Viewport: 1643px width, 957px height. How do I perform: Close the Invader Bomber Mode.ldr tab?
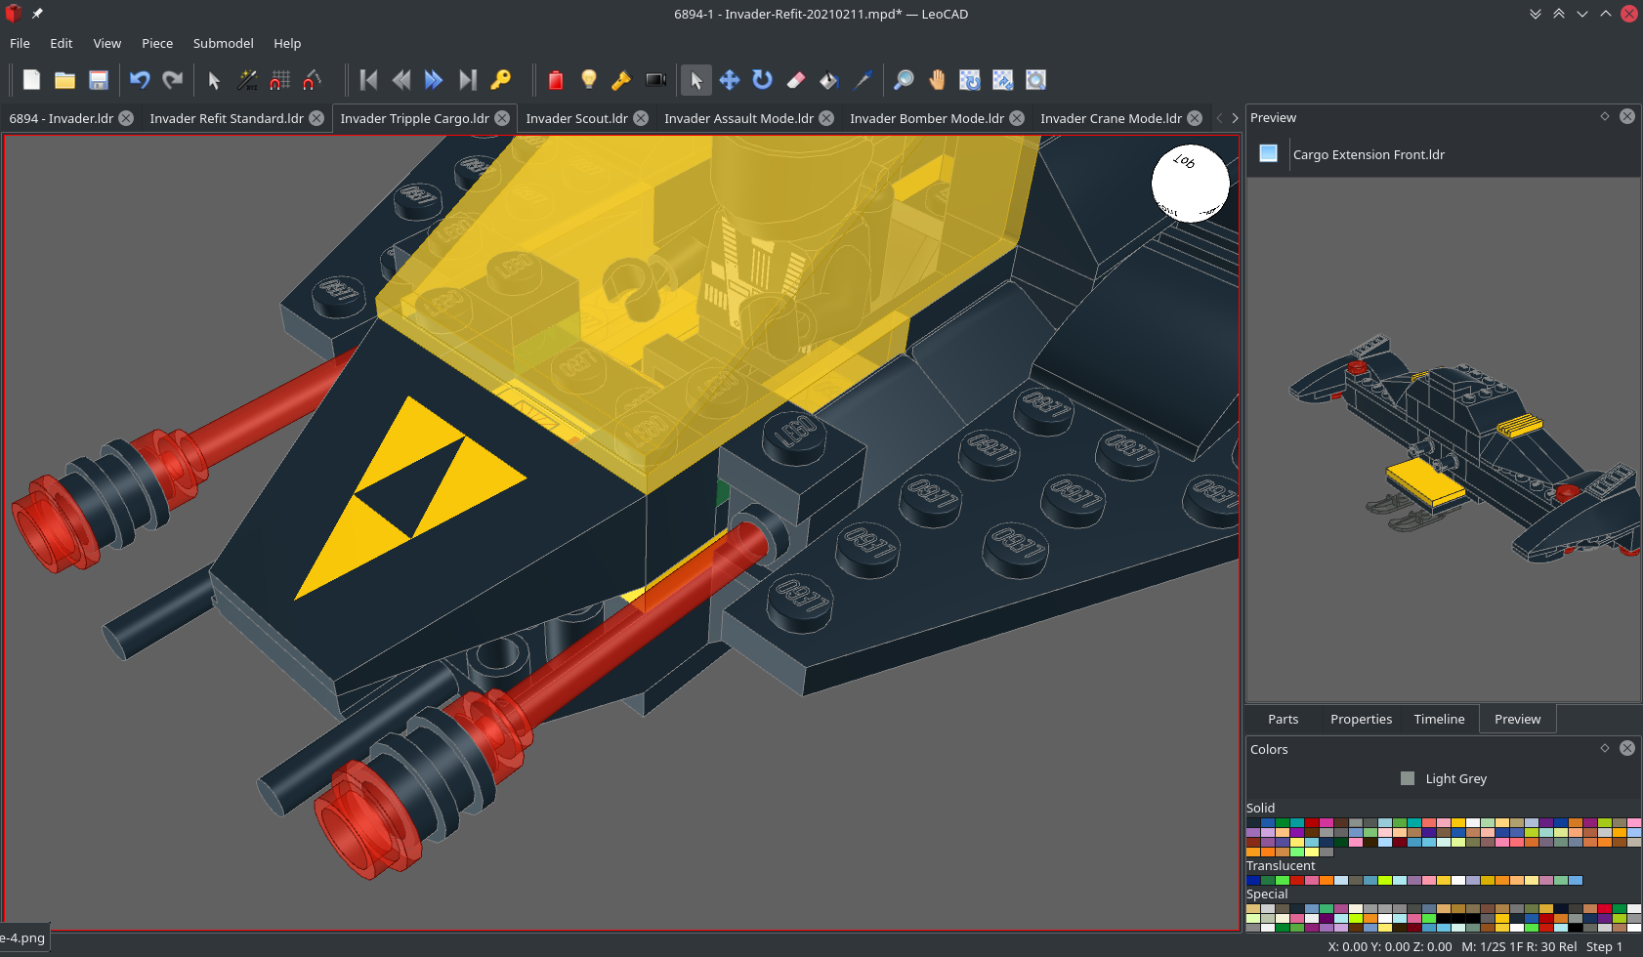pyautogui.click(x=1017, y=117)
